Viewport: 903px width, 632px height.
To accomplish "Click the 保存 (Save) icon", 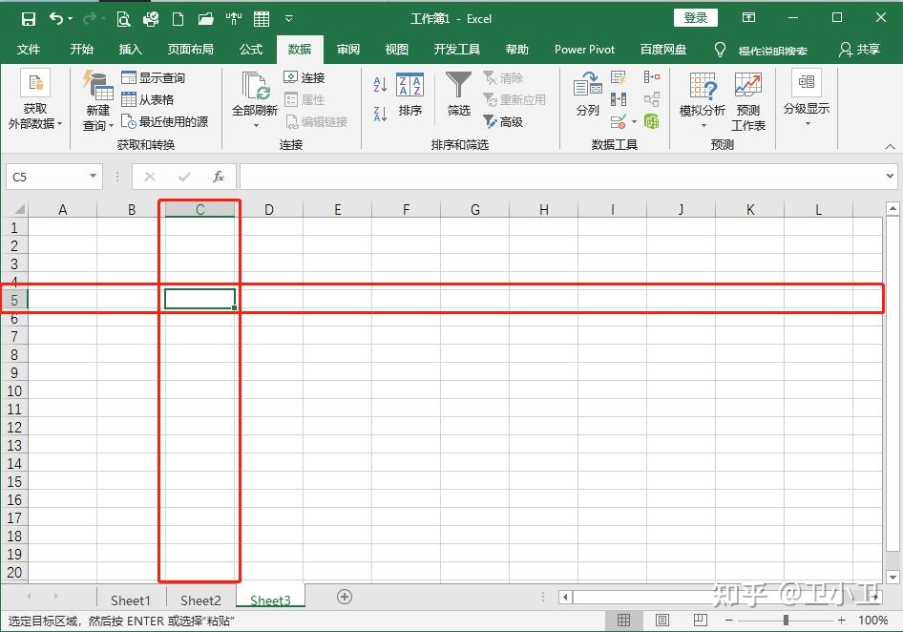I will (x=27, y=16).
